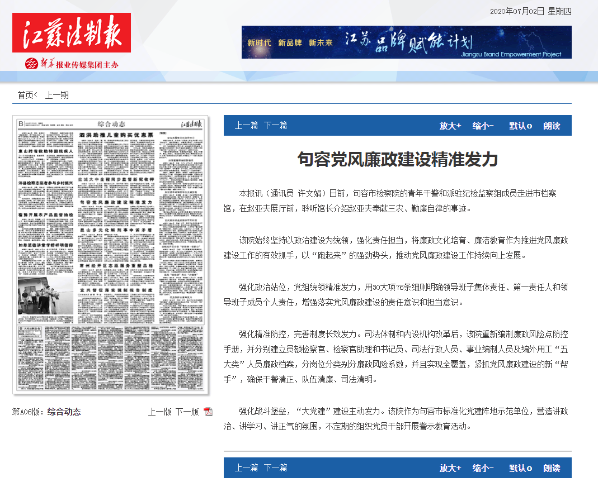Click 朗读 in the bottom article bar
Viewport: 598px width, 487px height.
point(552,468)
